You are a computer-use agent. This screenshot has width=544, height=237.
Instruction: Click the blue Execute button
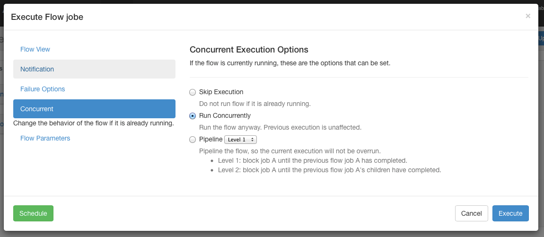coord(510,213)
